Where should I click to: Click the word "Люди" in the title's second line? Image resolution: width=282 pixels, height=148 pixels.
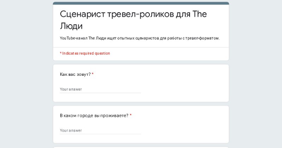71,26
